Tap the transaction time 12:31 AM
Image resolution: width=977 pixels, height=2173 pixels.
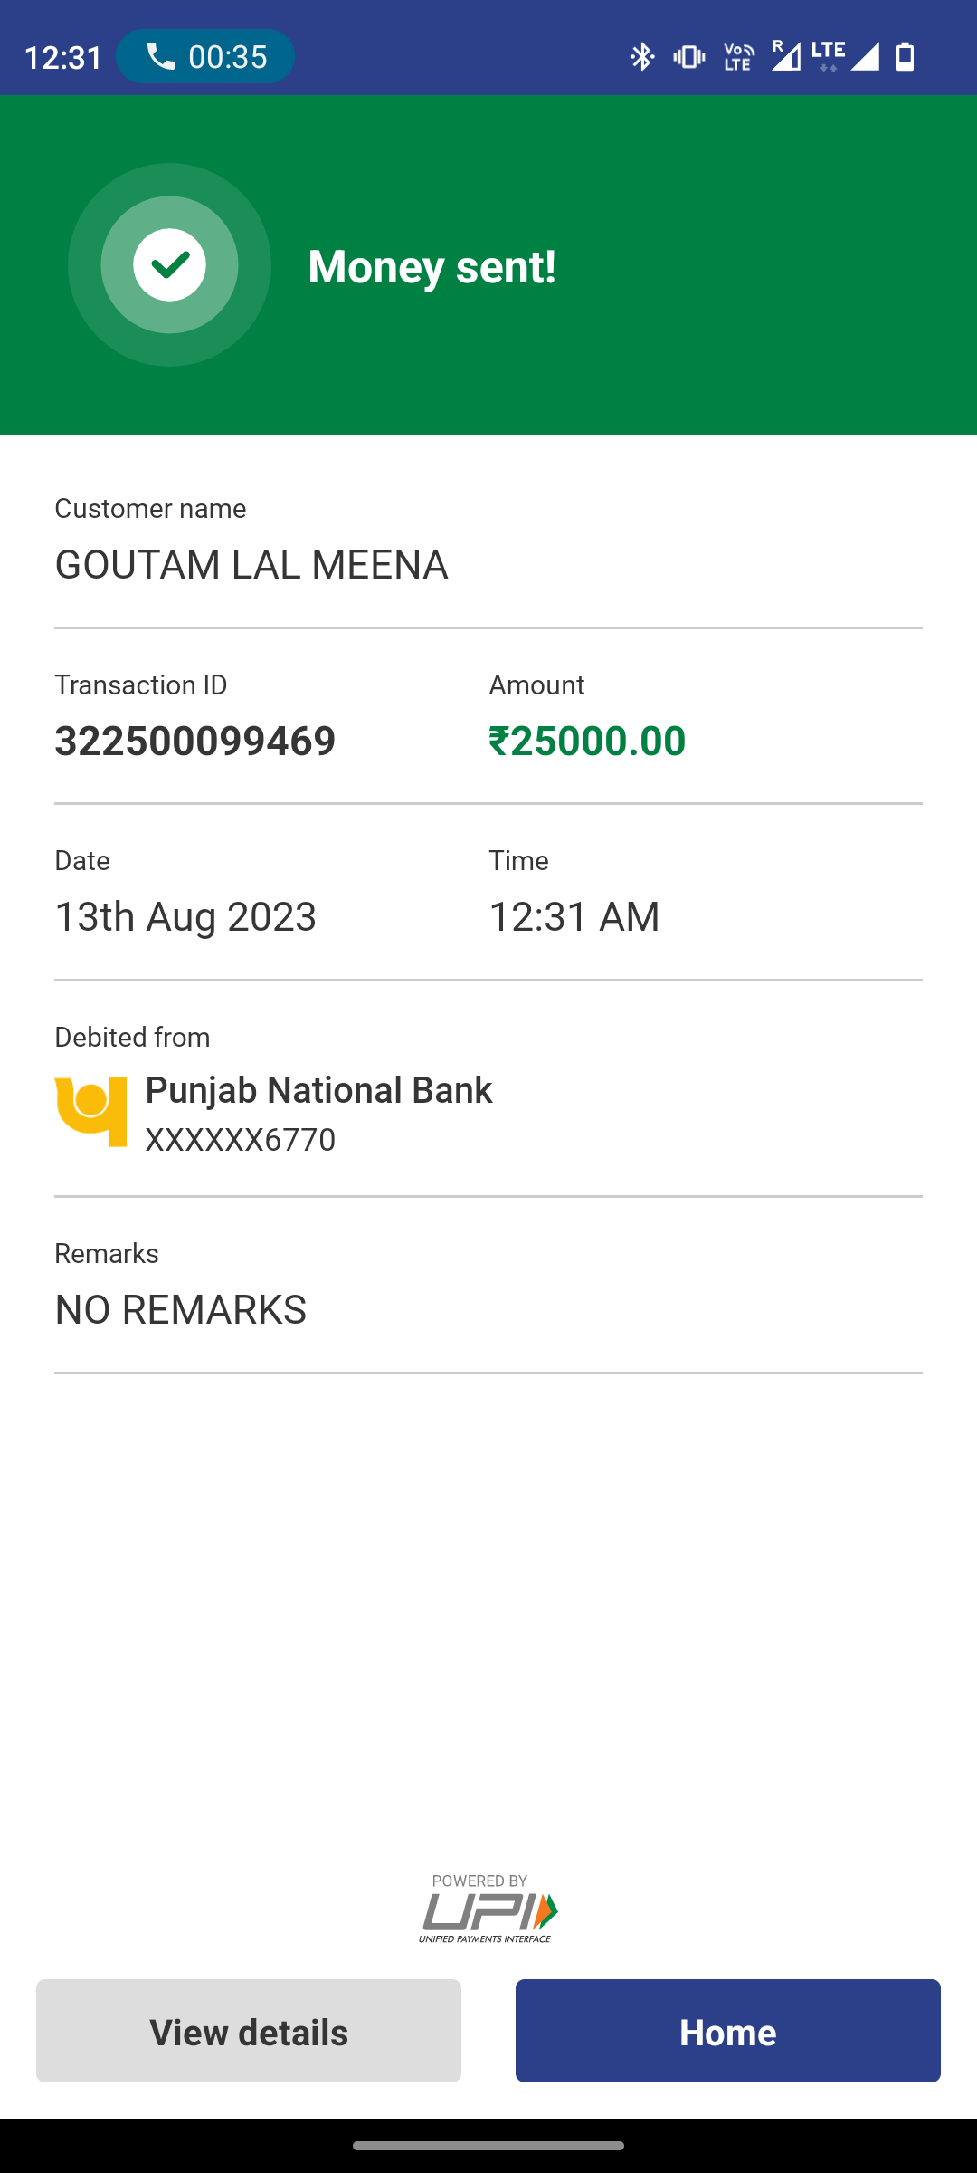(x=574, y=916)
